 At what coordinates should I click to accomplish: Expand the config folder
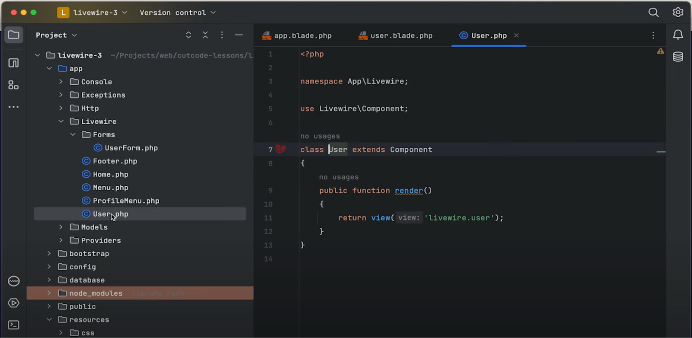(49, 267)
